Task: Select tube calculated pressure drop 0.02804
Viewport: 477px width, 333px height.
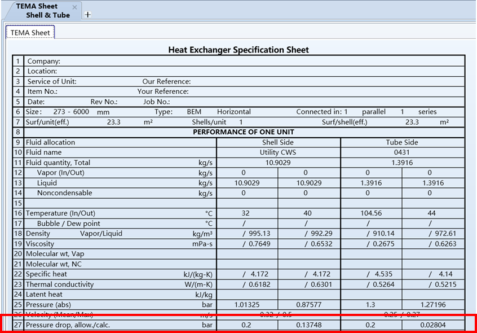Action: tap(433, 325)
